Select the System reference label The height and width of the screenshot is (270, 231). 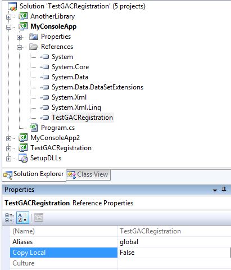62,57
